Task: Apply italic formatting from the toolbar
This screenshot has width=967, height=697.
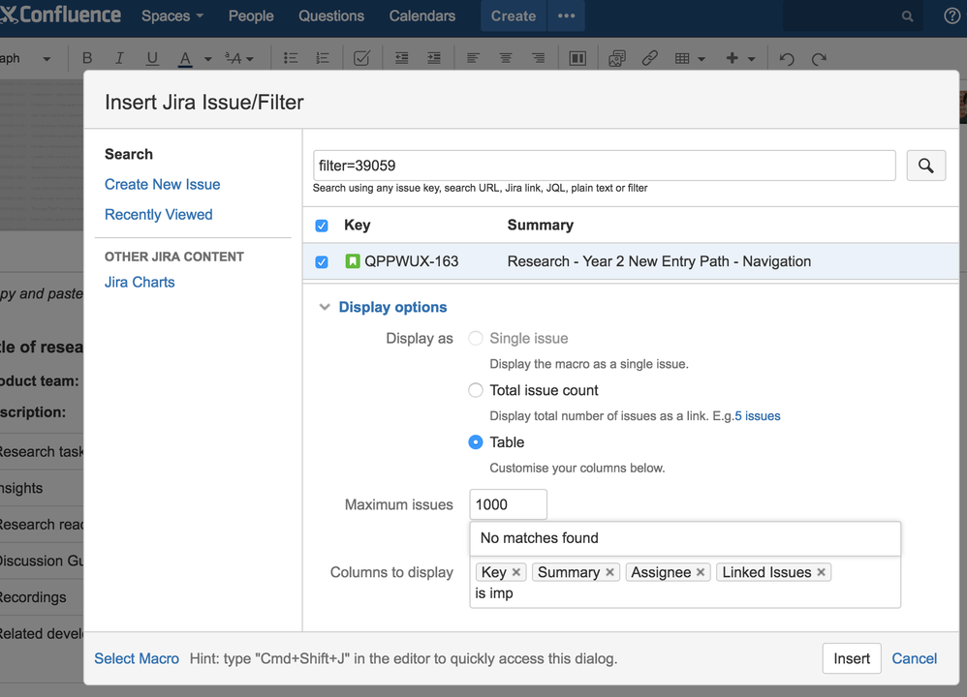Action: [x=119, y=58]
